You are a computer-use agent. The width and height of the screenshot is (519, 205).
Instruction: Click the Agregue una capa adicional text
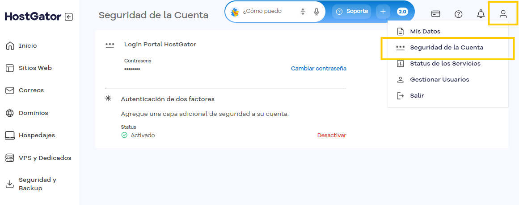pyautogui.click(x=205, y=114)
